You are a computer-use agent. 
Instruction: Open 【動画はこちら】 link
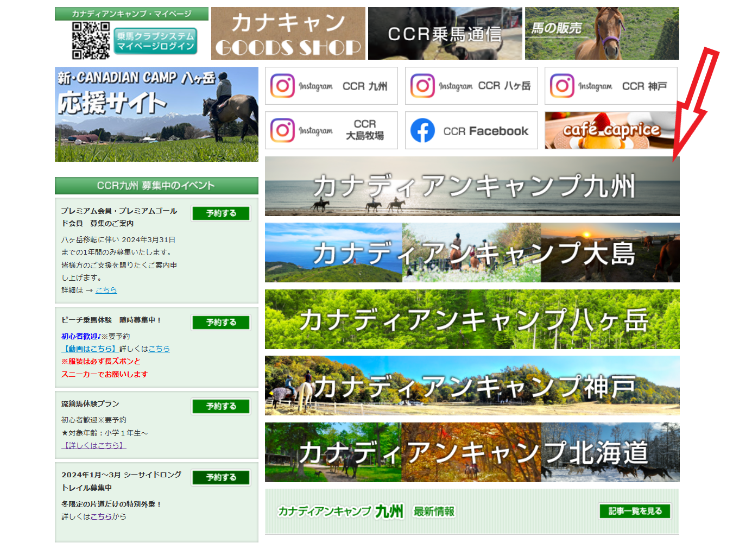tap(90, 349)
